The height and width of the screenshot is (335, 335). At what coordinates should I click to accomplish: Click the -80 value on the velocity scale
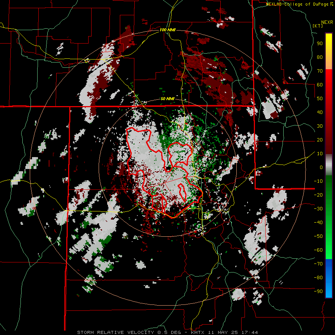click(x=318, y=278)
